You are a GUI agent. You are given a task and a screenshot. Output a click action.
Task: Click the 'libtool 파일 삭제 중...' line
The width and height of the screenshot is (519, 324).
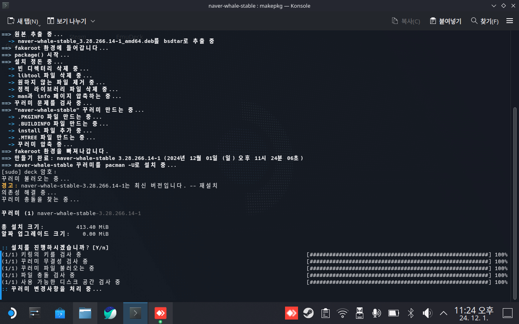click(50, 75)
